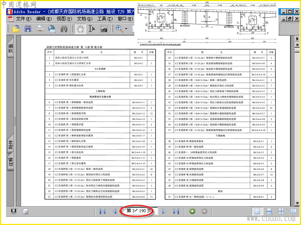Open the 视图(V) menu
Image resolution: width=301 pixels, height=225 pixels.
pos(64,19)
